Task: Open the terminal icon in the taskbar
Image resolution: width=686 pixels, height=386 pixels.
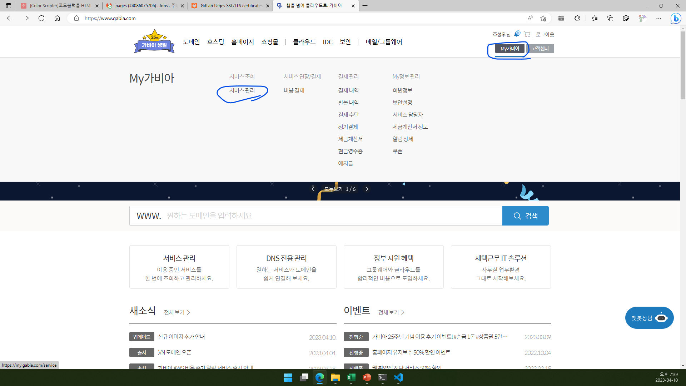Action: 382,377
